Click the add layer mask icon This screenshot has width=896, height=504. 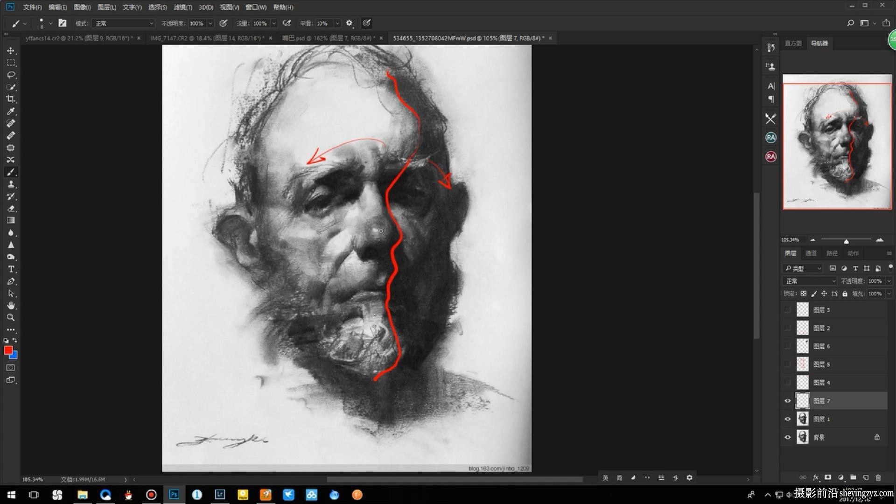(828, 477)
